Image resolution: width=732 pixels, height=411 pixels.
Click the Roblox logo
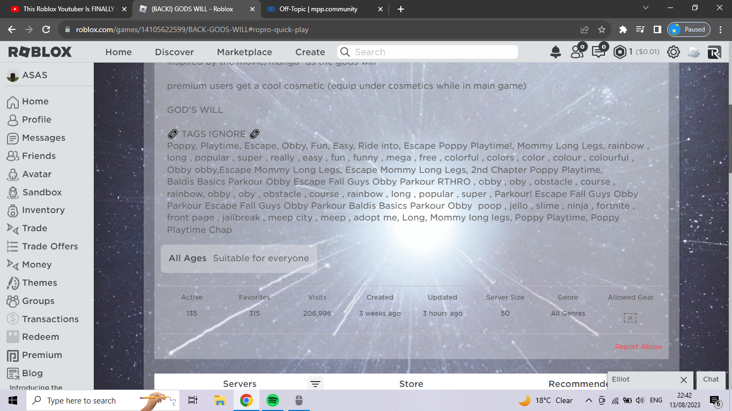click(x=40, y=52)
